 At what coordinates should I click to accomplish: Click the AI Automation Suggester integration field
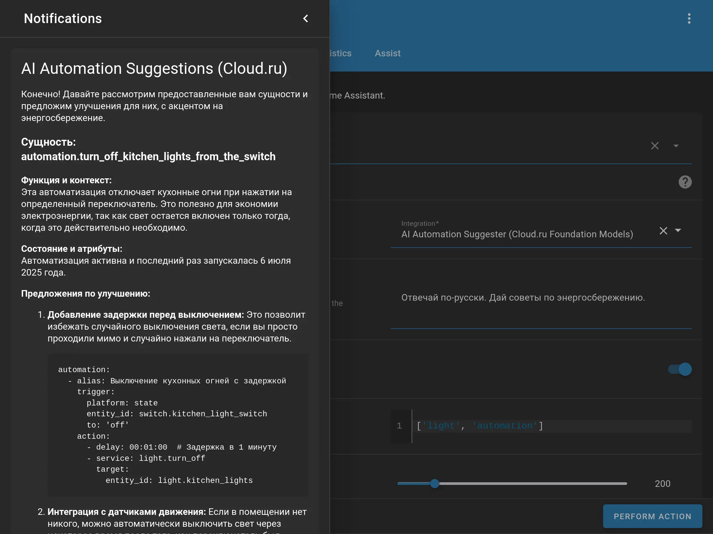(541, 230)
